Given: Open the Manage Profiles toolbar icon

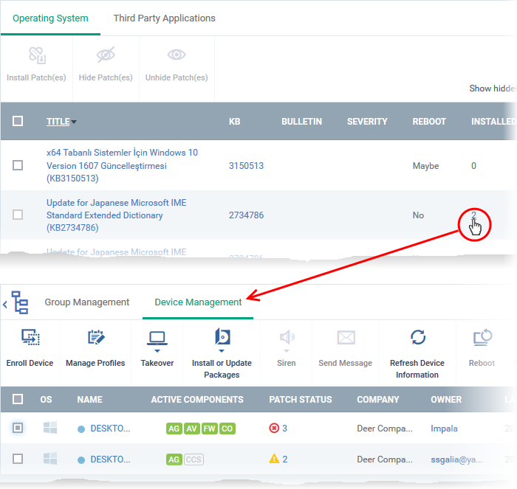Looking at the screenshot, I should [95, 339].
